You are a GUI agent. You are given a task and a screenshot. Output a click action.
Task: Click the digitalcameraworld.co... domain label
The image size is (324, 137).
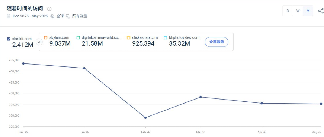click(x=101, y=37)
